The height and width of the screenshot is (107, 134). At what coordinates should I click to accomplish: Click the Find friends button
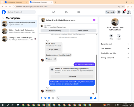110,12
